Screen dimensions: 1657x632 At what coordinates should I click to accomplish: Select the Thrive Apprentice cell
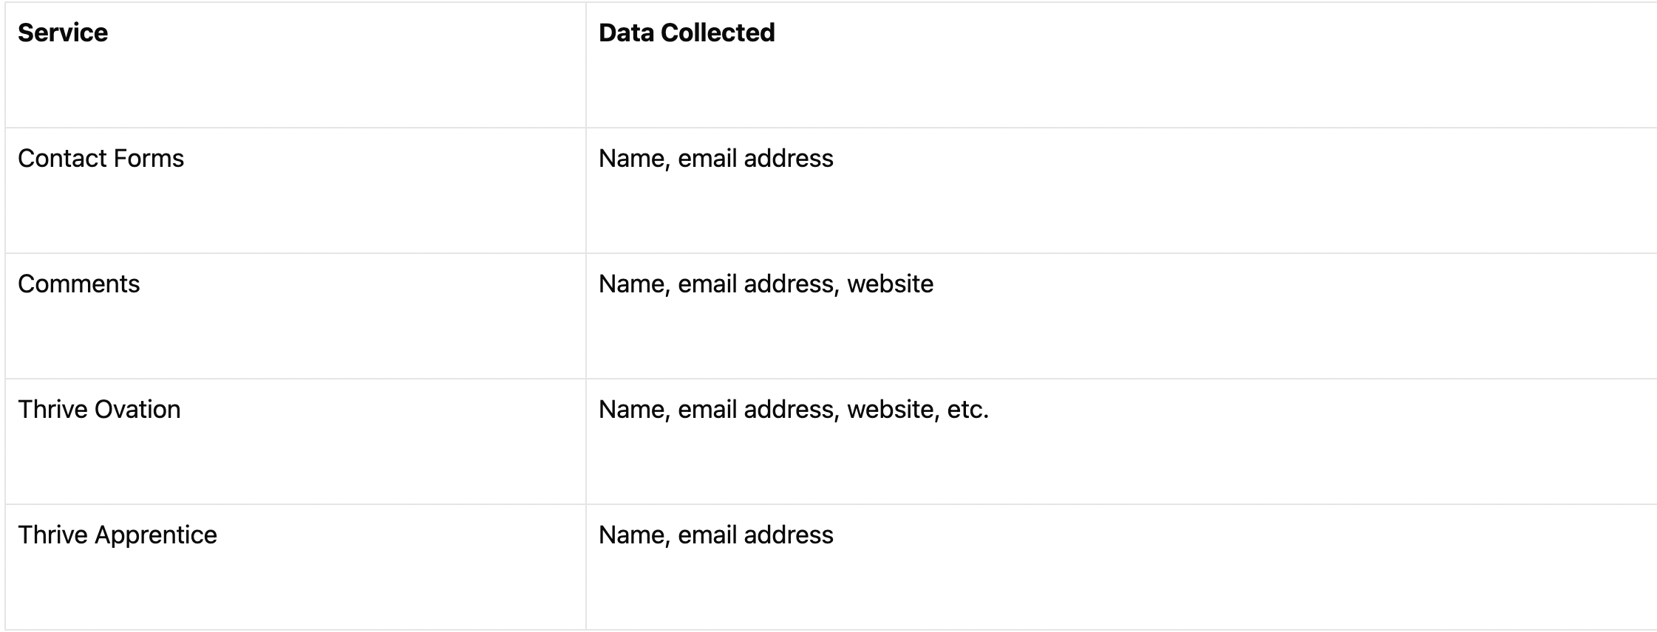pyautogui.click(x=296, y=567)
